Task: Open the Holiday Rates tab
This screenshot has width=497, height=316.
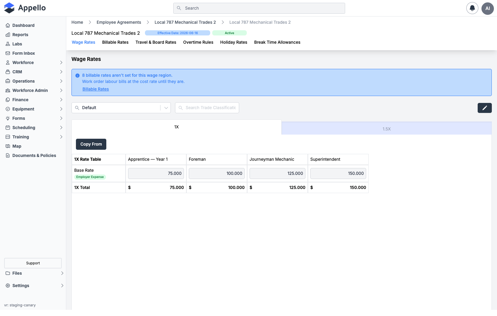Action: (234, 42)
